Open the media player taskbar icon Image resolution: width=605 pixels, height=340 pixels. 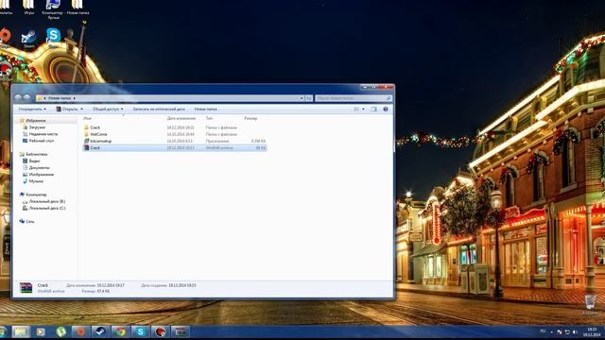tap(41, 331)
